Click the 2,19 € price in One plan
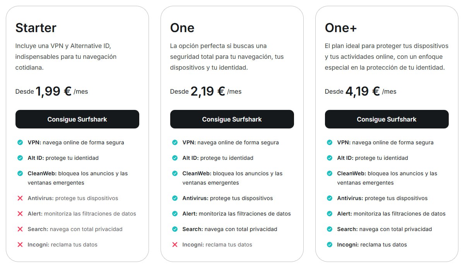This screenshot has width=465, height=267. [208, 91]
